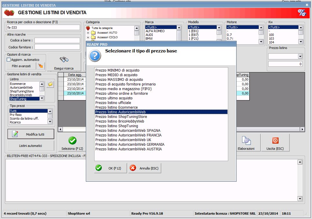Click the green checkmark Seleziona (F12) icon
This screenshot has width=312, height=219.
point(72,140)
